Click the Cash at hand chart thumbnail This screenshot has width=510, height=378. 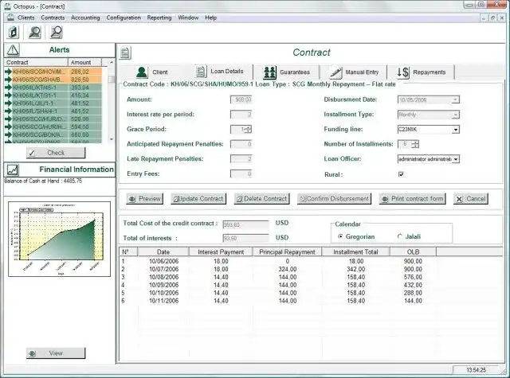click(x=59, y=239)
